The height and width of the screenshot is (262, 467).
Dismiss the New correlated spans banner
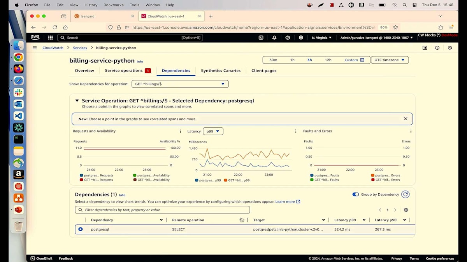pos(406,119)
